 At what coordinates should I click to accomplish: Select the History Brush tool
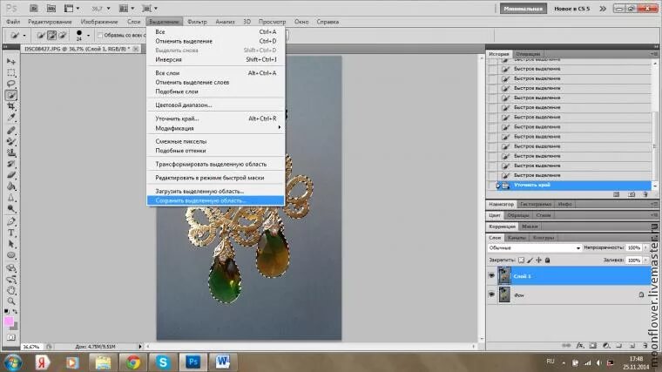tap(11, 164)
